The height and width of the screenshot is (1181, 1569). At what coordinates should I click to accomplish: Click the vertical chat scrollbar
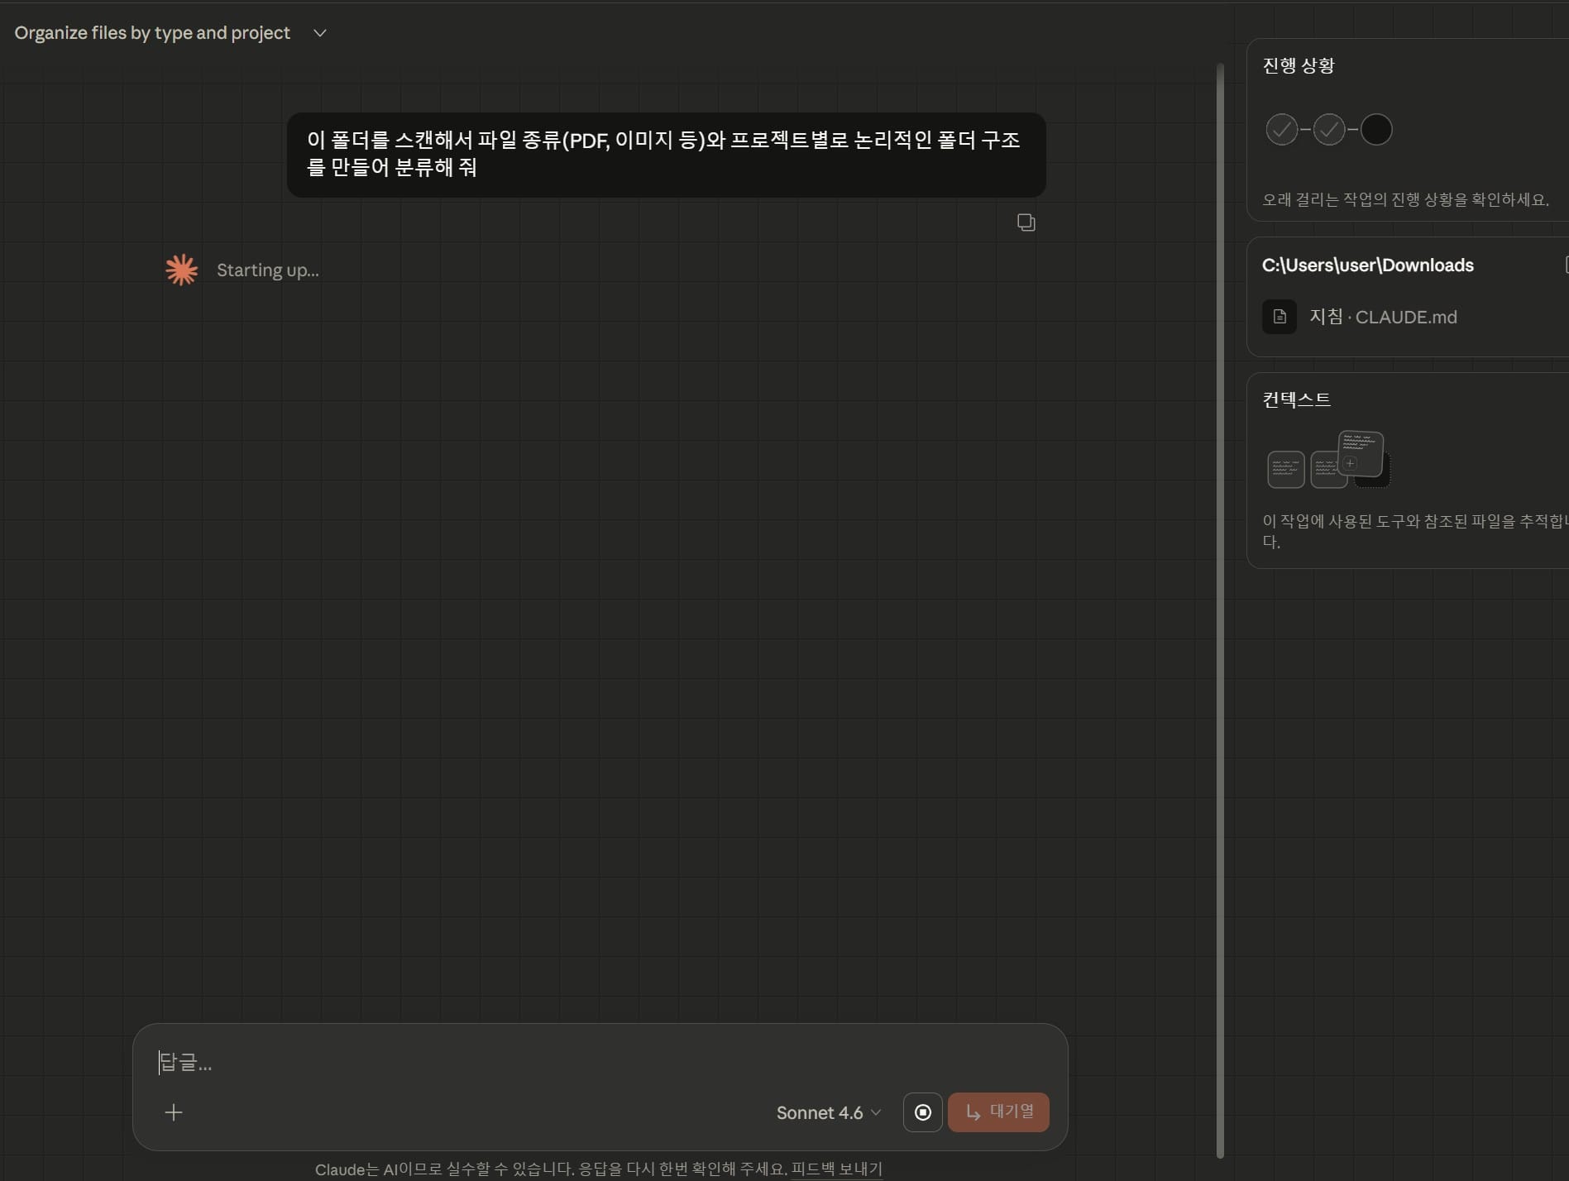click(1220, 579)
